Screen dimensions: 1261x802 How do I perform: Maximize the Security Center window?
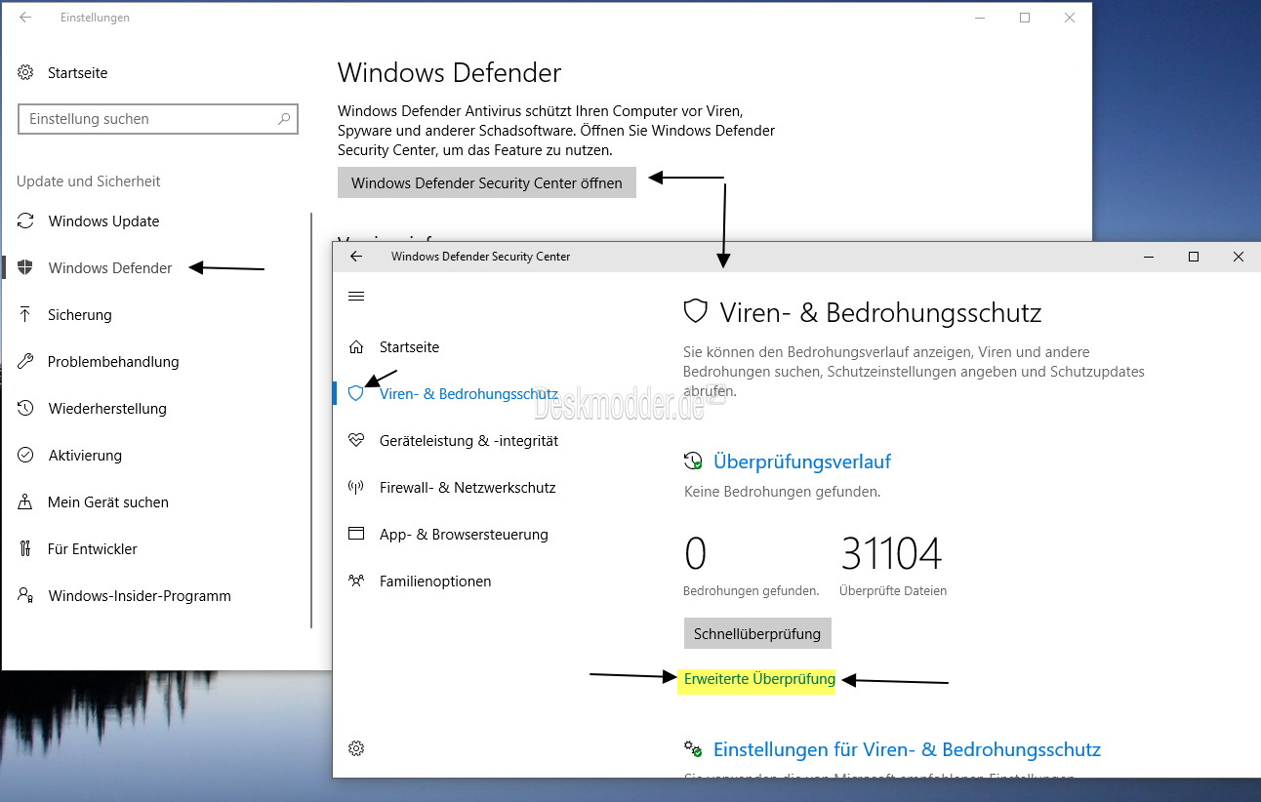tap(1193, 257)
